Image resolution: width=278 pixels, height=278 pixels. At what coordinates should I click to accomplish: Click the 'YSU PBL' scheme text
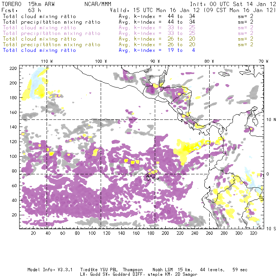[x=109, y=270]
